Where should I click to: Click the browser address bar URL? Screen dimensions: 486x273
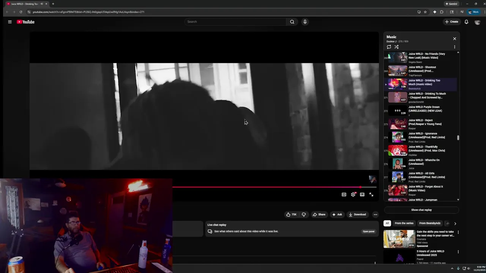point(88,12)
